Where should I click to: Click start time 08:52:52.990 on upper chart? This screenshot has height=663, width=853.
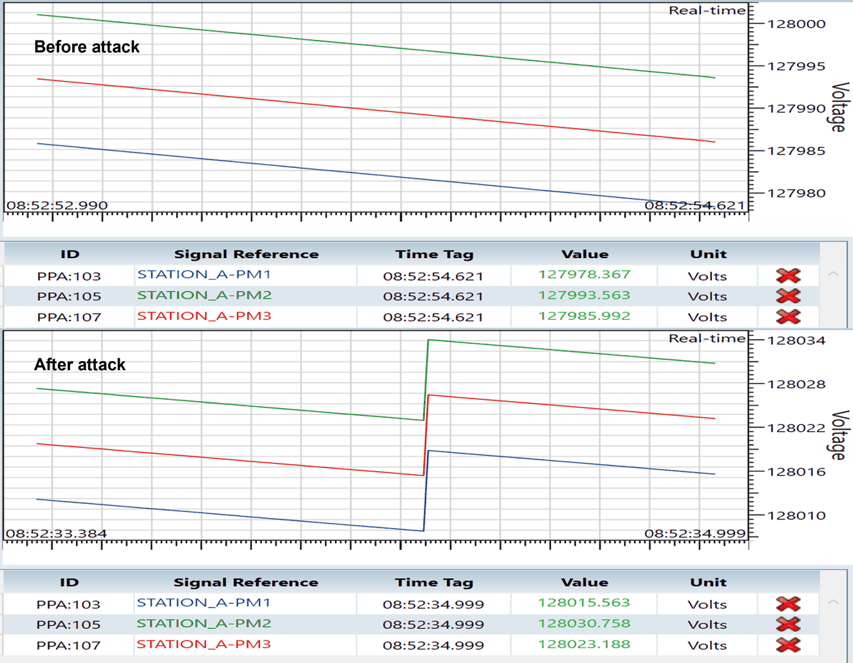tap(57, 206)
